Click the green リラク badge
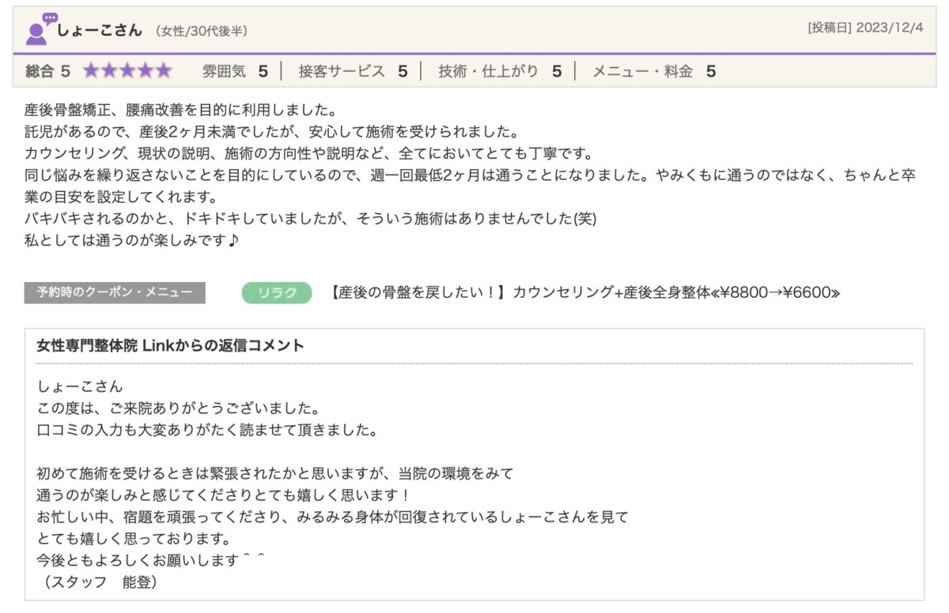This screenshot has height=613, width=949. coord(277,293)
